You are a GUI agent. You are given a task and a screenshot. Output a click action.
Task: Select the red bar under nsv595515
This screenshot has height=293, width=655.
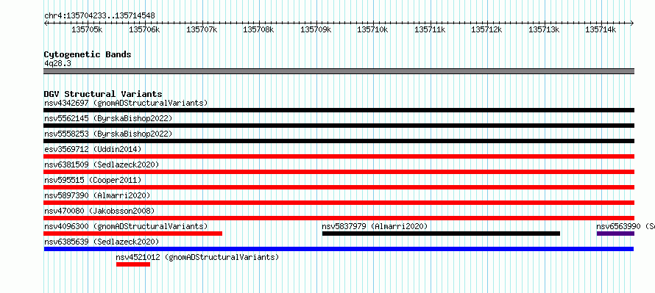point(339,187)
